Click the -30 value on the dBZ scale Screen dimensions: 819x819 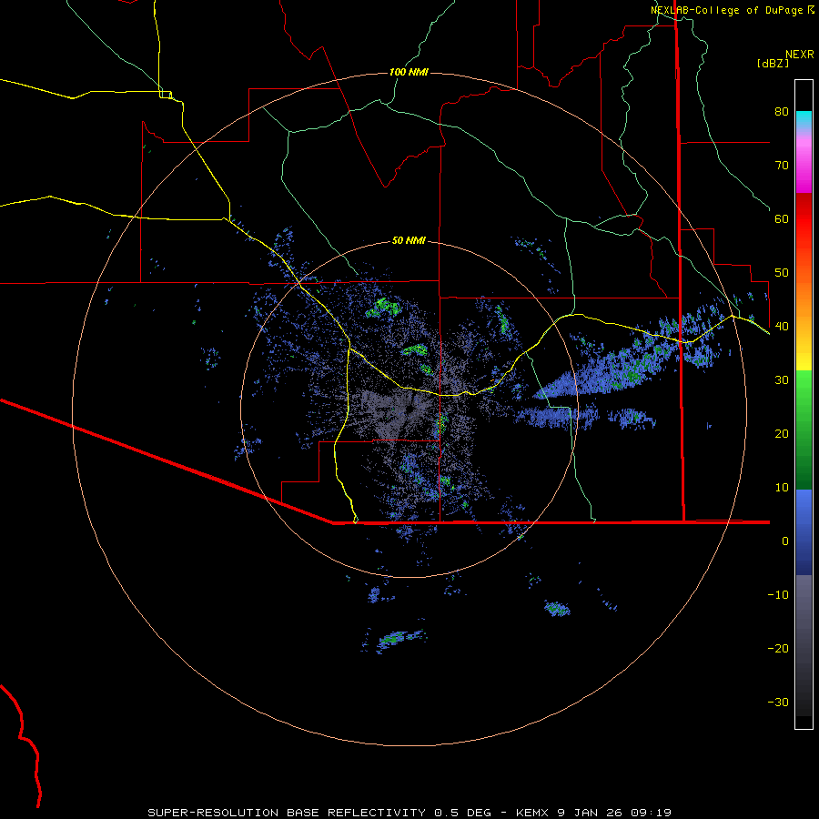pos(778,702)
